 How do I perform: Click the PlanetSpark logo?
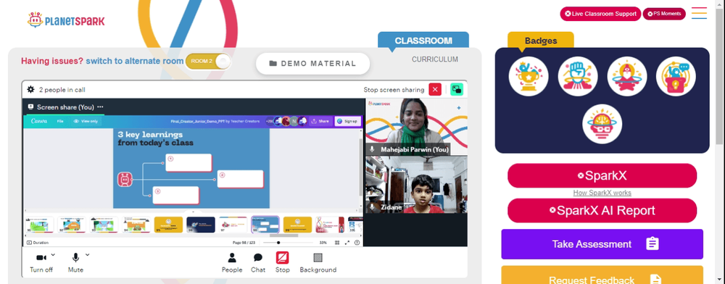(66, 20)
